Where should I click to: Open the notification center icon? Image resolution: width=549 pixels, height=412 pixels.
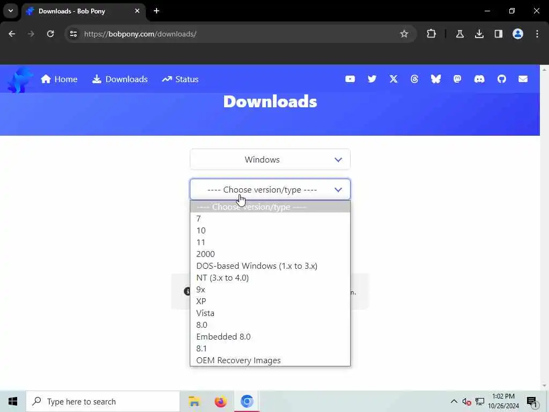tap(532, 401)
